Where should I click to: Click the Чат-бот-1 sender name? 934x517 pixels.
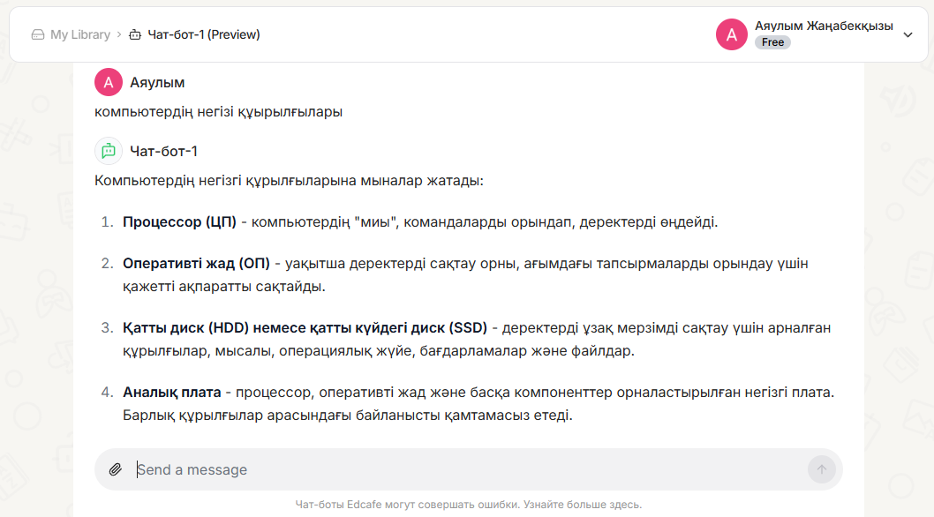[x=164, y=151]
